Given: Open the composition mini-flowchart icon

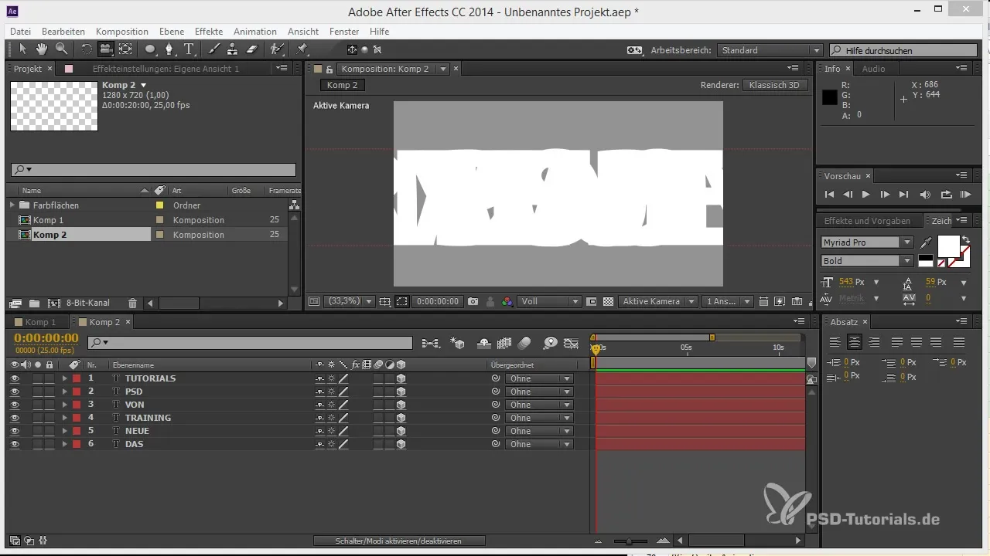Looking at the screenshot, I should pos(431,343).
